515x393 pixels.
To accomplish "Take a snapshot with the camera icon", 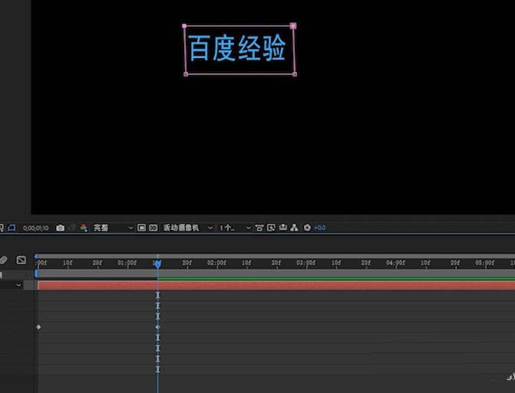I will pos(60,228).
